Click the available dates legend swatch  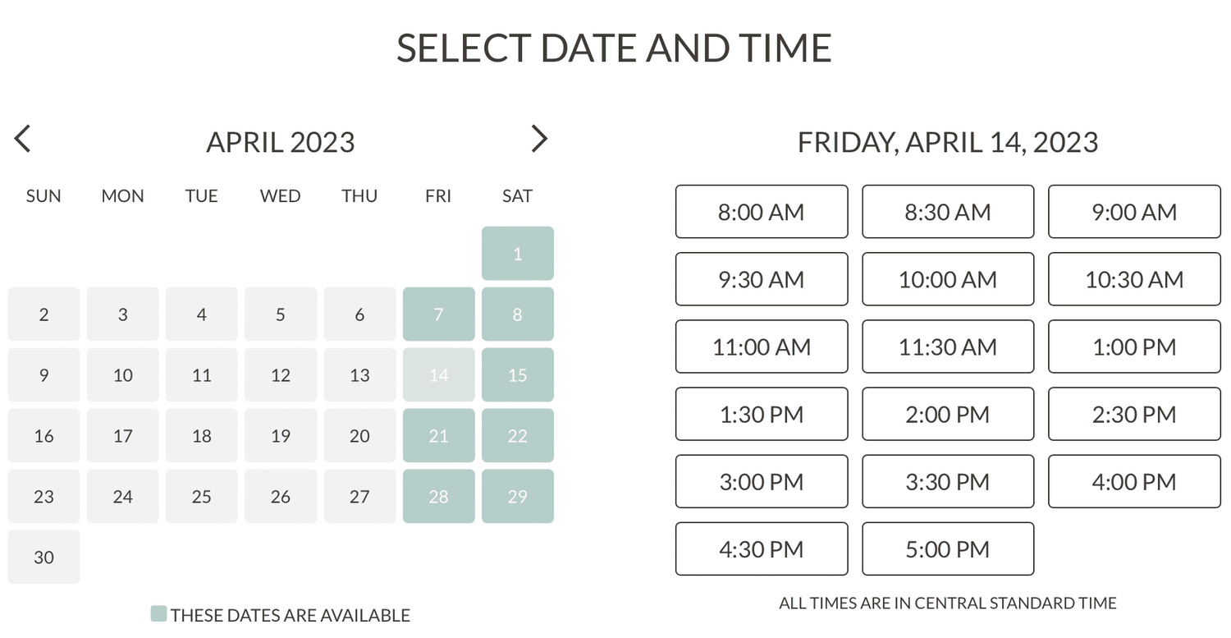(x=158, y=613)
